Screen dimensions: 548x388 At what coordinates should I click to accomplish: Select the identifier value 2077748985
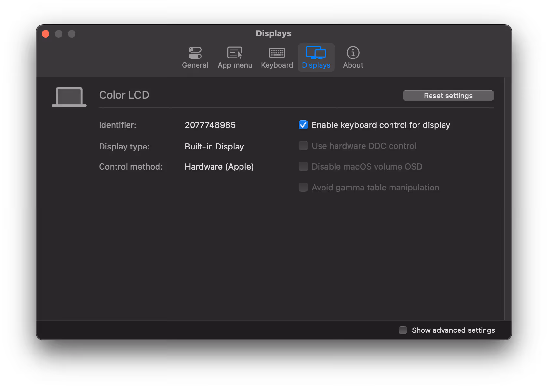tap(210, 125)
